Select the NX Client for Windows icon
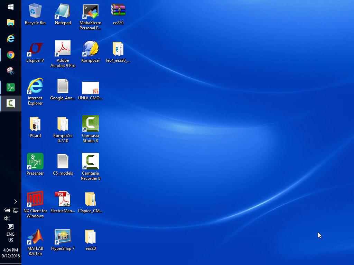Viewport: 354px width, 265px height. (x=35, y=199)
